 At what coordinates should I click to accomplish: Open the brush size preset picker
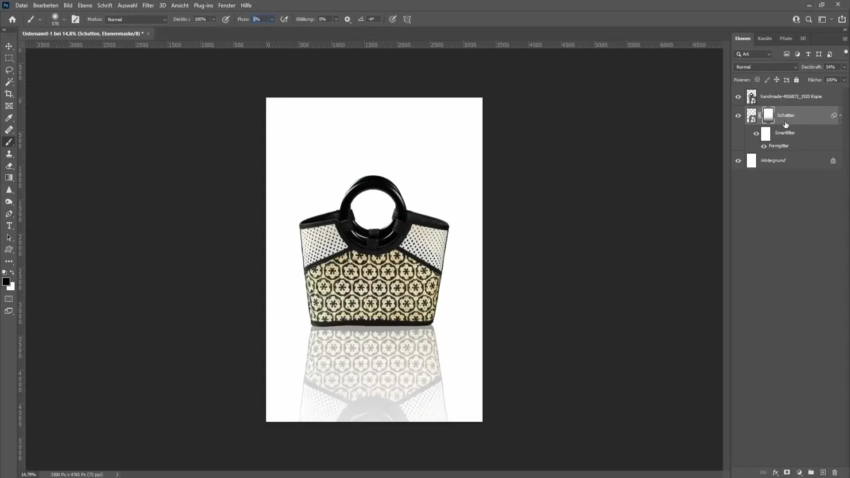pos(64,20)
